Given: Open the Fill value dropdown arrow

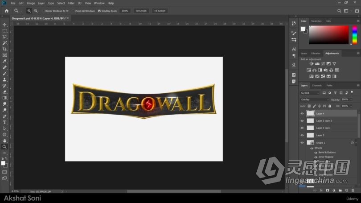Looking at the screenshot, I should (351, 106).
